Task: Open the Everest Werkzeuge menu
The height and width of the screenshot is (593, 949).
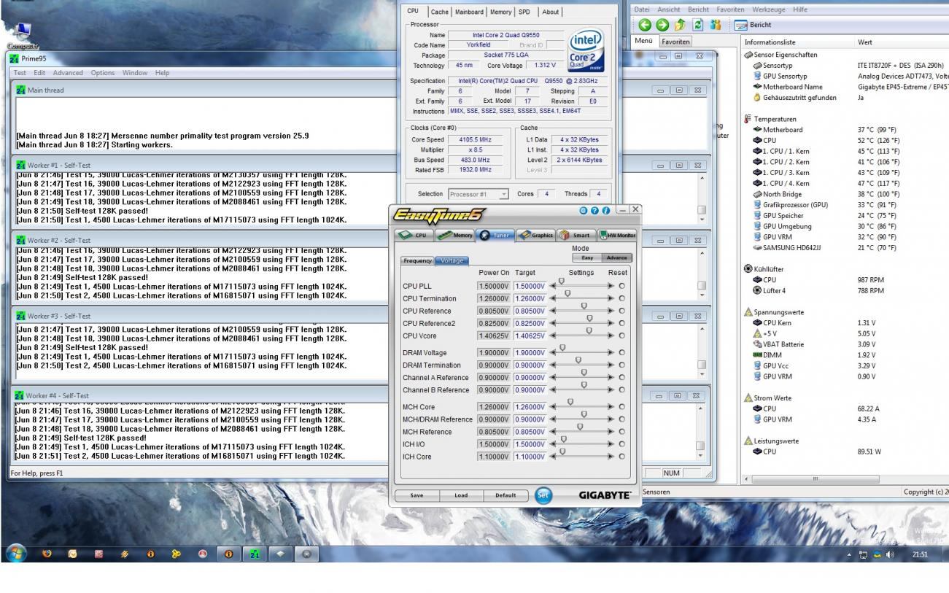Action: [769, 9]
